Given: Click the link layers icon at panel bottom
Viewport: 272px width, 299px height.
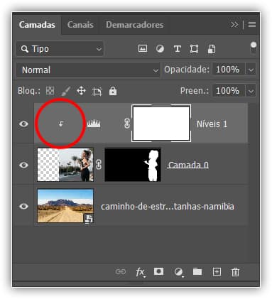Looking at the screenshot, I should [121, 271].
